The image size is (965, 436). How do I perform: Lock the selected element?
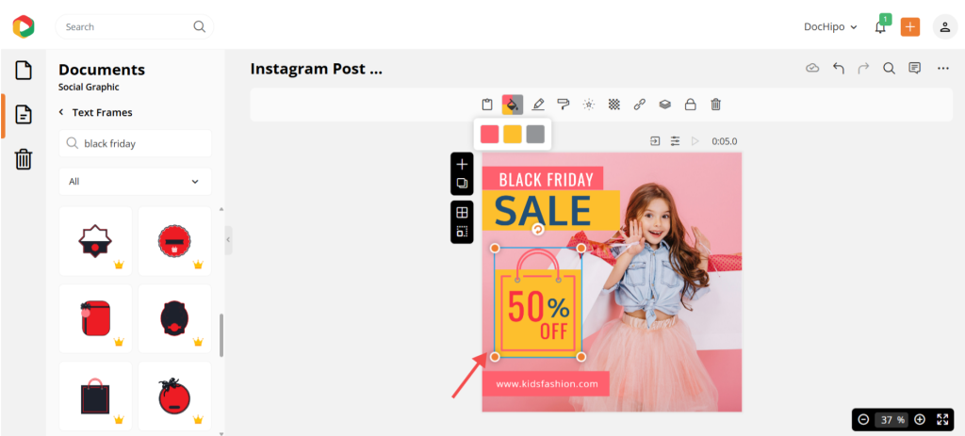point(691,105)
